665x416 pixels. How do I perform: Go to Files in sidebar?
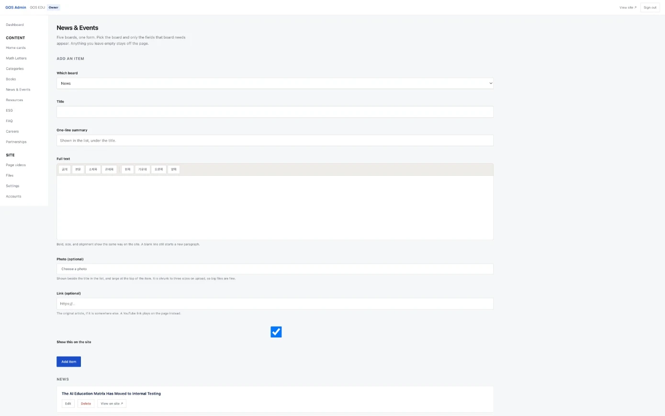(x=10, y=175)
